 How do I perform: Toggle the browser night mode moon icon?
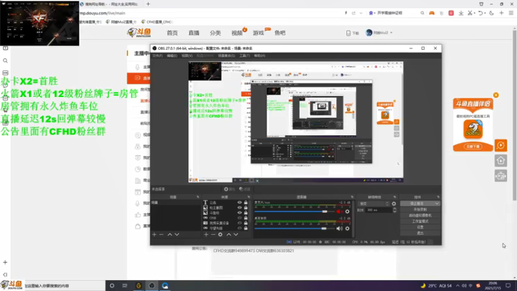click(x=492, y=13)
